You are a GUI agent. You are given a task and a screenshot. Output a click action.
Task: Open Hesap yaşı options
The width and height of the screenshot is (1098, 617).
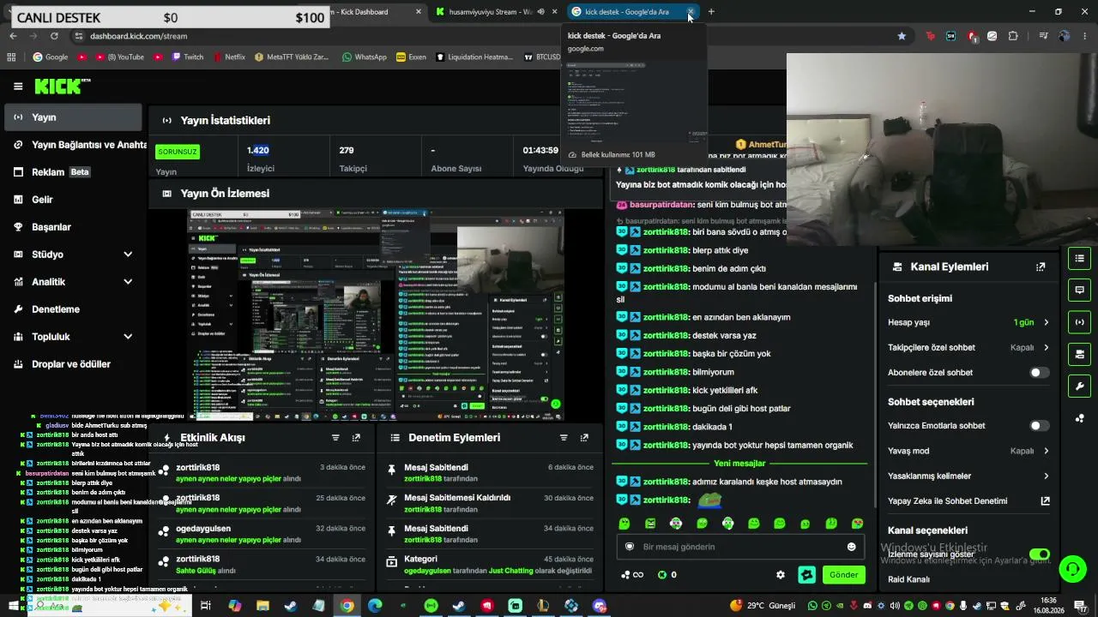point(968,322)
